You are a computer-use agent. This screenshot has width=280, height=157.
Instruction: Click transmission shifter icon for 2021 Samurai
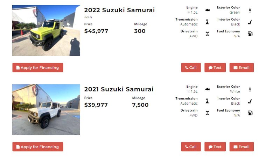207,101
